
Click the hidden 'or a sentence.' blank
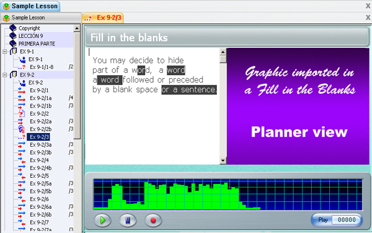(189, 90)
